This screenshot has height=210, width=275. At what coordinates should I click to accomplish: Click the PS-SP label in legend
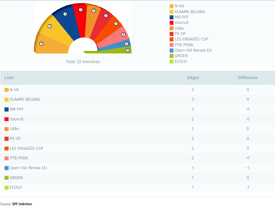(x=180, y=34)
